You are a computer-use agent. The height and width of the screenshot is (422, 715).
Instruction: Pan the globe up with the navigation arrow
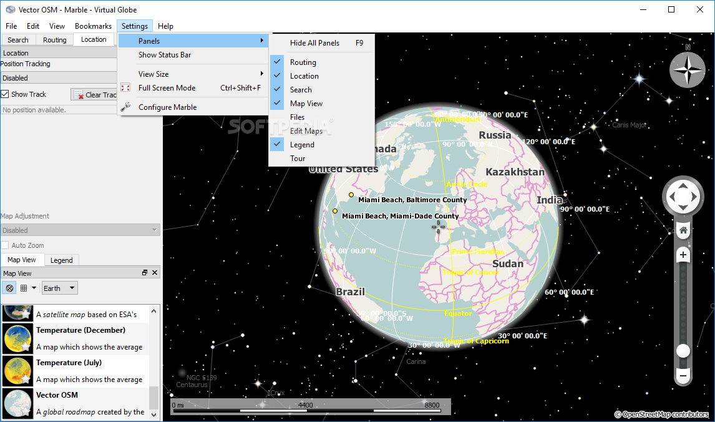683,185
